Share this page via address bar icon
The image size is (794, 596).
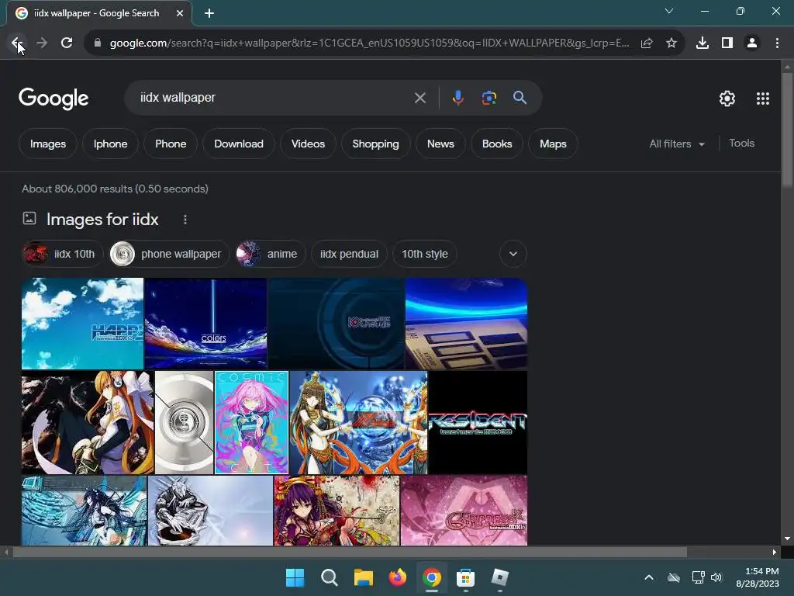(x=646, y=43)
